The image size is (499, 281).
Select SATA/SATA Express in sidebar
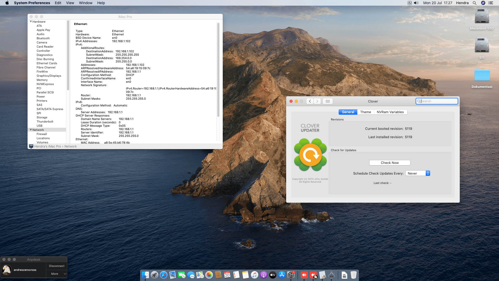click(x=50, y=109)
